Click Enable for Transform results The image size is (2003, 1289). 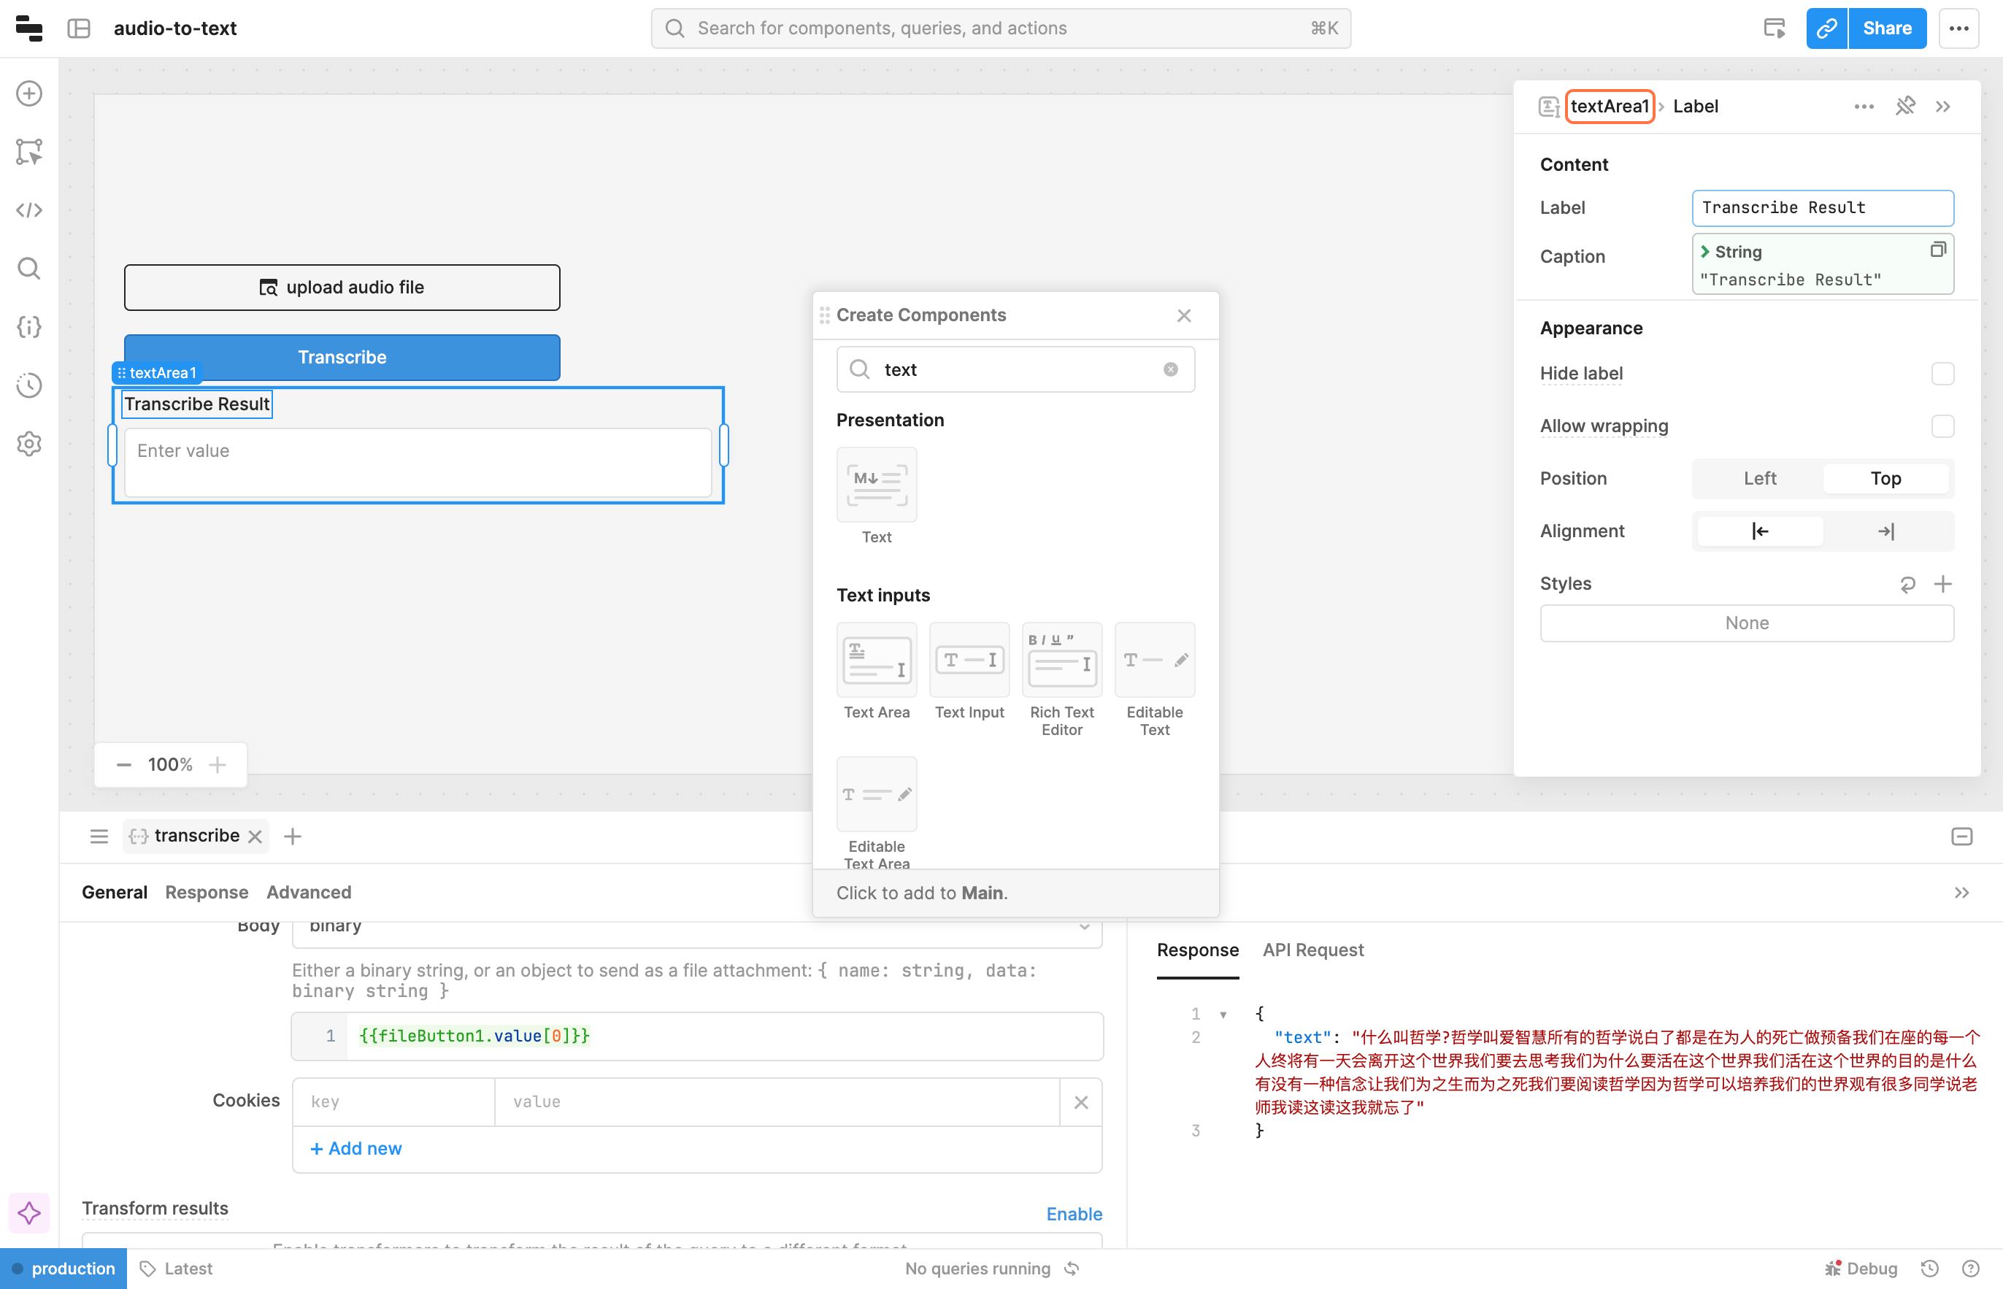[x=1074, y=1214]
